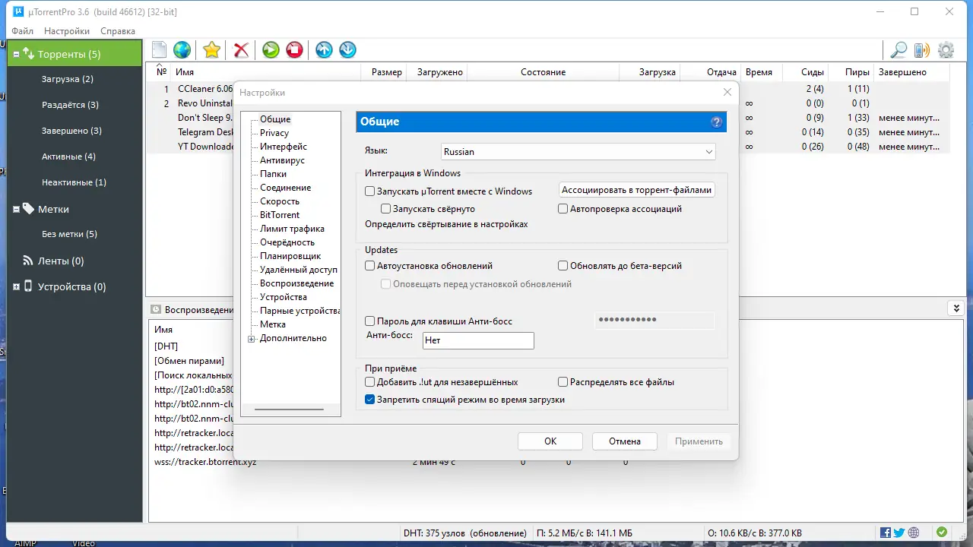This screenshot has width=973, height=547.
Task: Remove selected torrent with the red X
Action: [241, 49]
